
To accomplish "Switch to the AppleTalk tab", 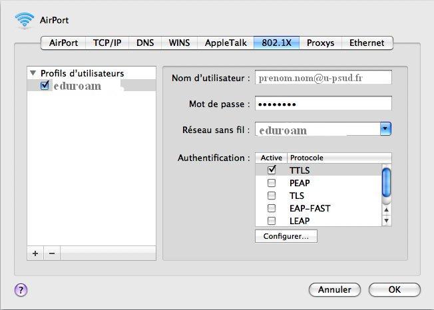I will coord(226,43).
